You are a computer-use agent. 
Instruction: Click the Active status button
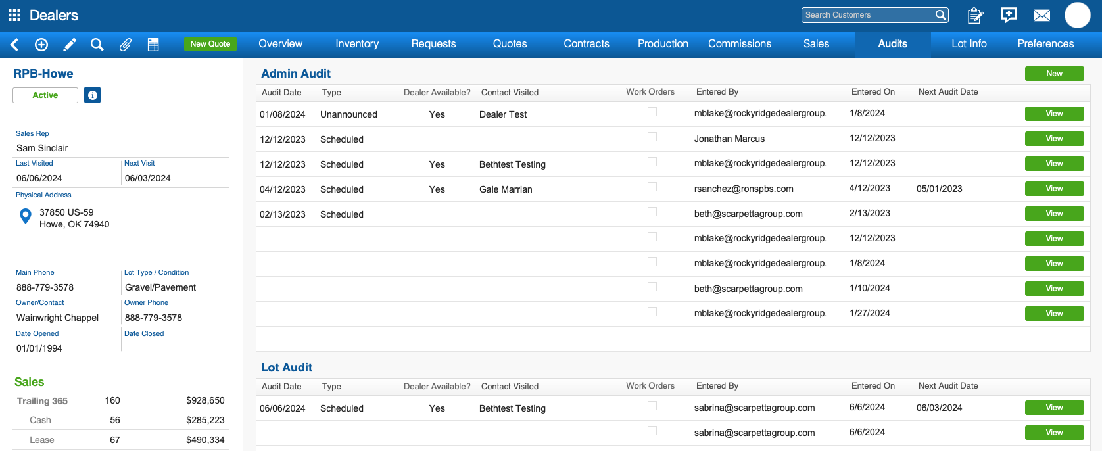tap(45, 95)
